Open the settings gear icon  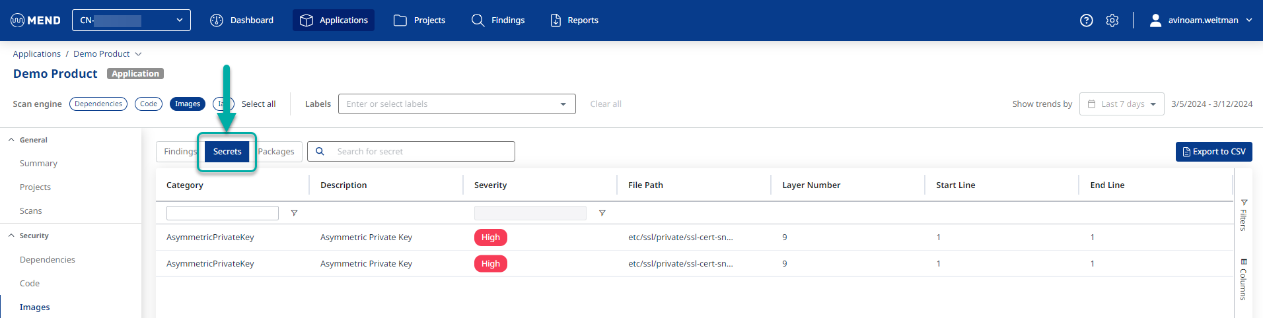coord(1112,20)
